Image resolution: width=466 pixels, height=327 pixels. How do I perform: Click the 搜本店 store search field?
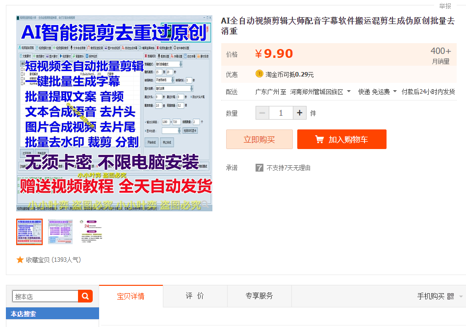pos(45,296)
